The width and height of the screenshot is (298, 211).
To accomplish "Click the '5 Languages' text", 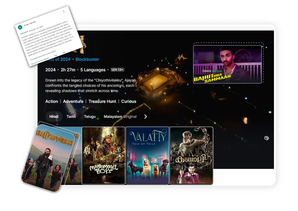I will 93,70.
